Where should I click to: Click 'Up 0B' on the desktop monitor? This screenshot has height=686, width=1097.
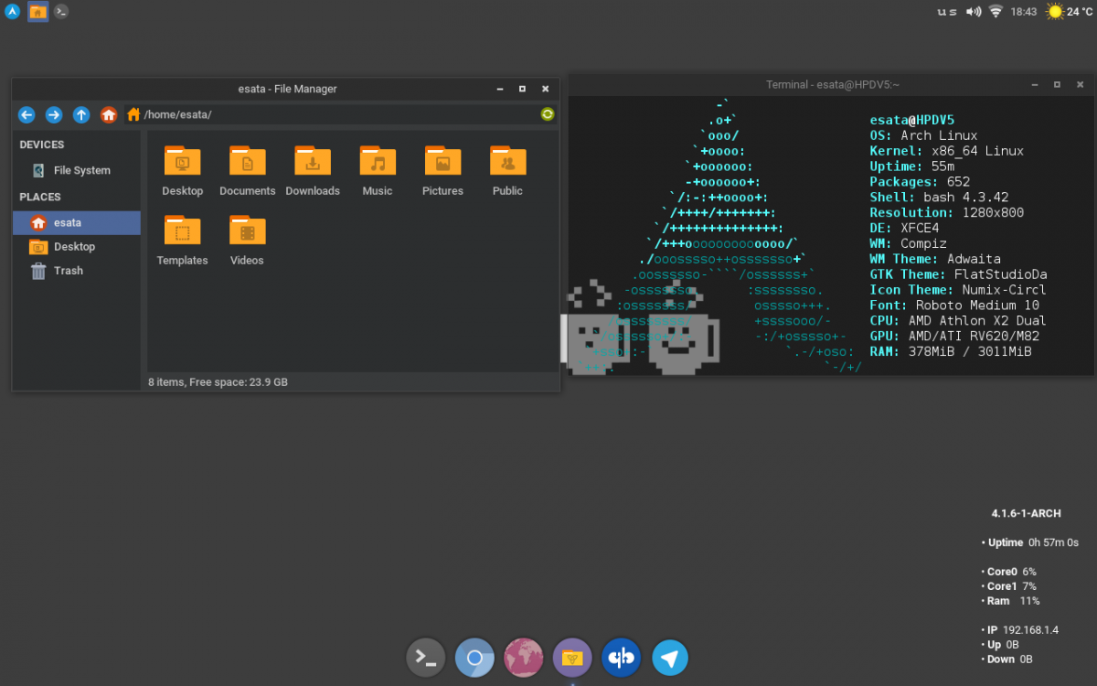click(x=1000, y=645)
